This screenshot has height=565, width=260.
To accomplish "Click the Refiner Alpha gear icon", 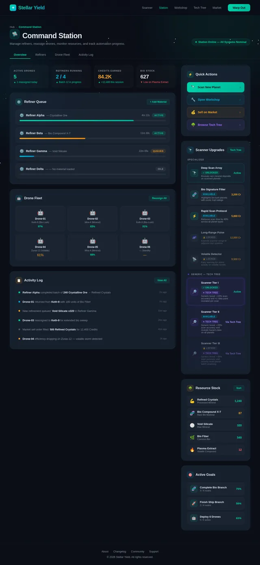I will tap(22, 115).
